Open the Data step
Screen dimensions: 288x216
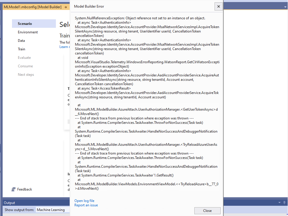tap(21, 41)
